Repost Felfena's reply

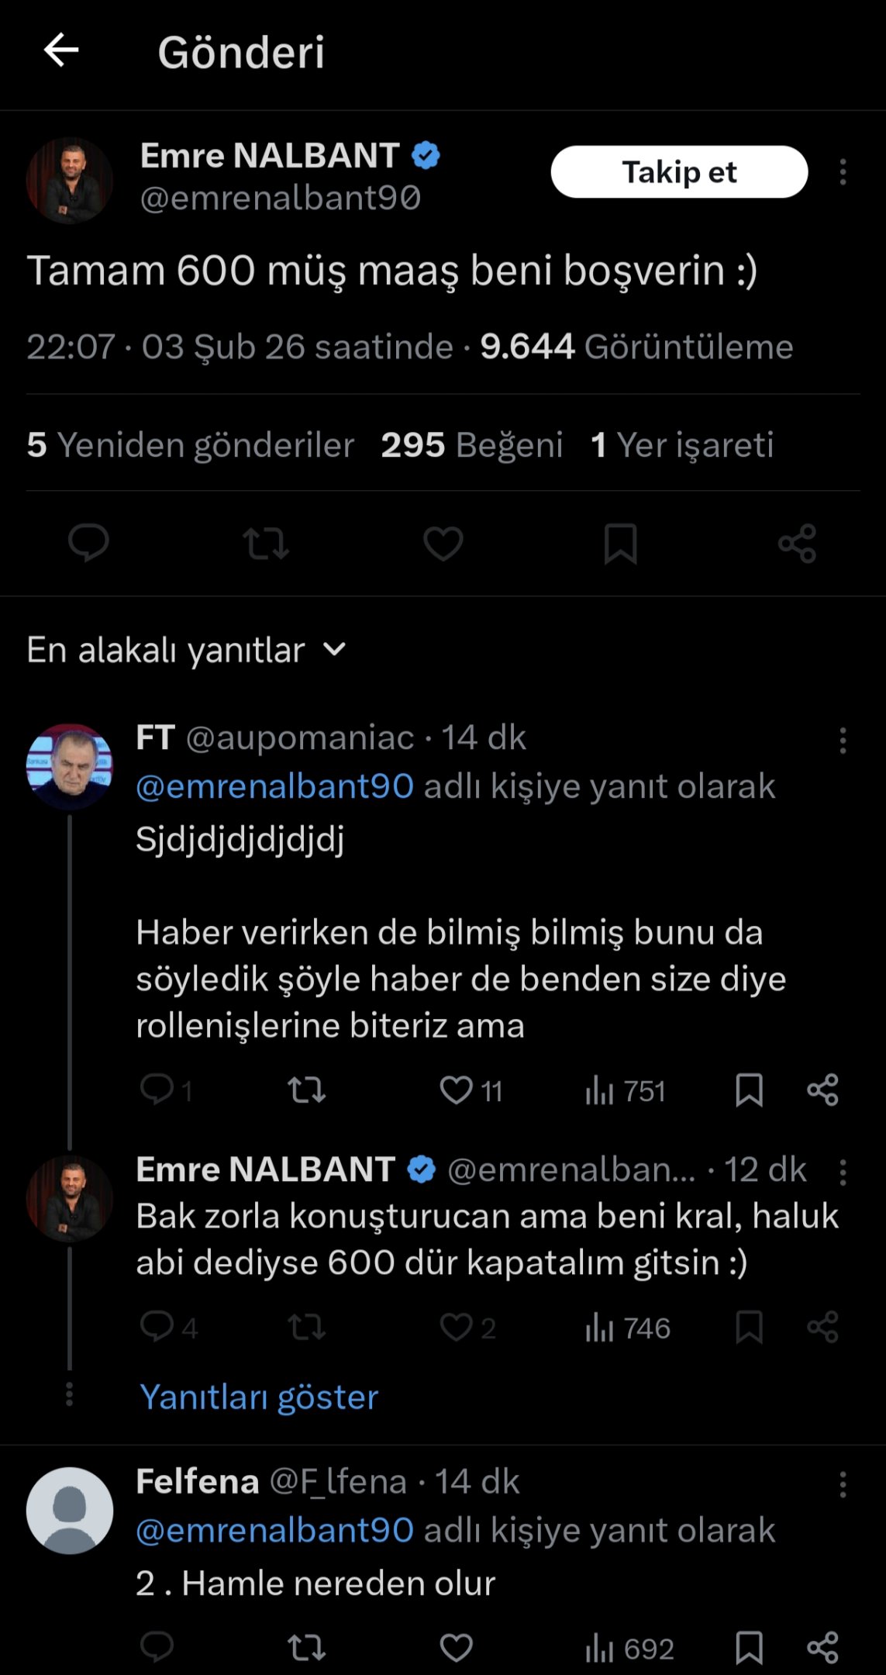[306, 1647]
